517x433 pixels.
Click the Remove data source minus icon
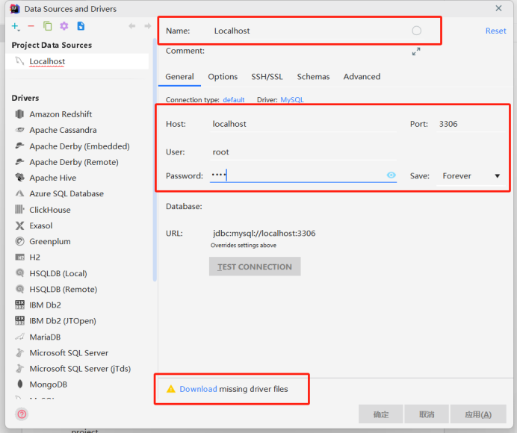point(31,26)
